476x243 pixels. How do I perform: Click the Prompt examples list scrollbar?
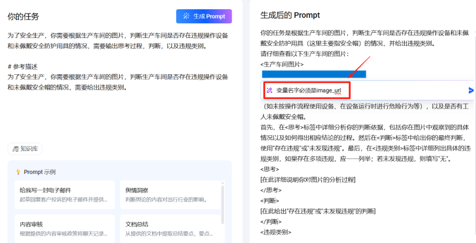click(223, 204)
